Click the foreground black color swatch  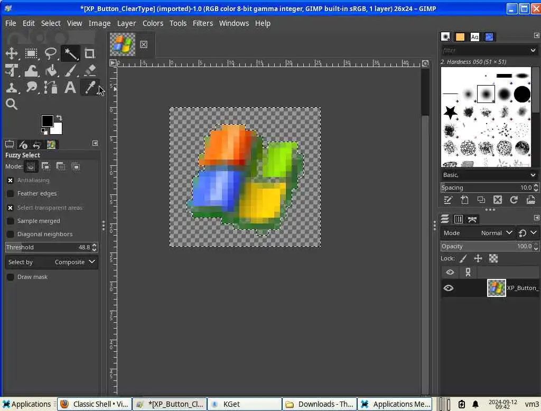click(x=47, y=121)
